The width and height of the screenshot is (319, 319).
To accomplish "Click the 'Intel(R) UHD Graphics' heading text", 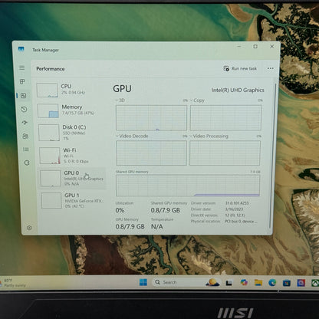I will pos(238,90).
